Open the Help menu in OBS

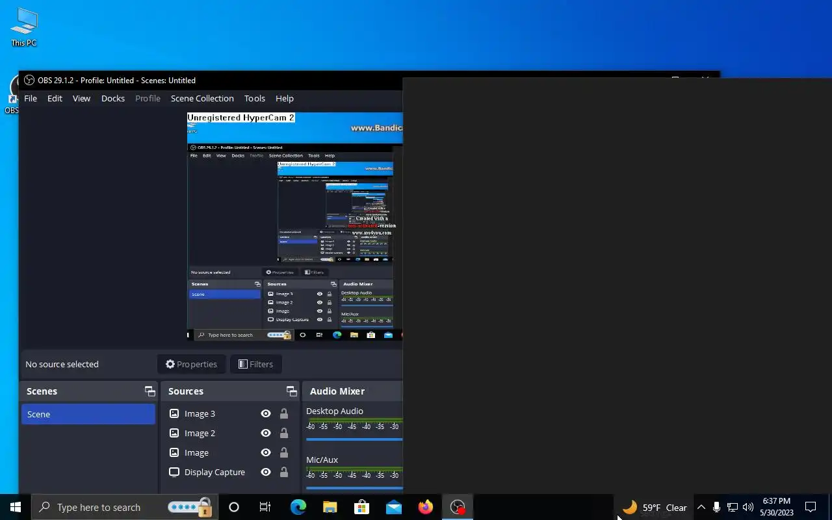point(285,98)
